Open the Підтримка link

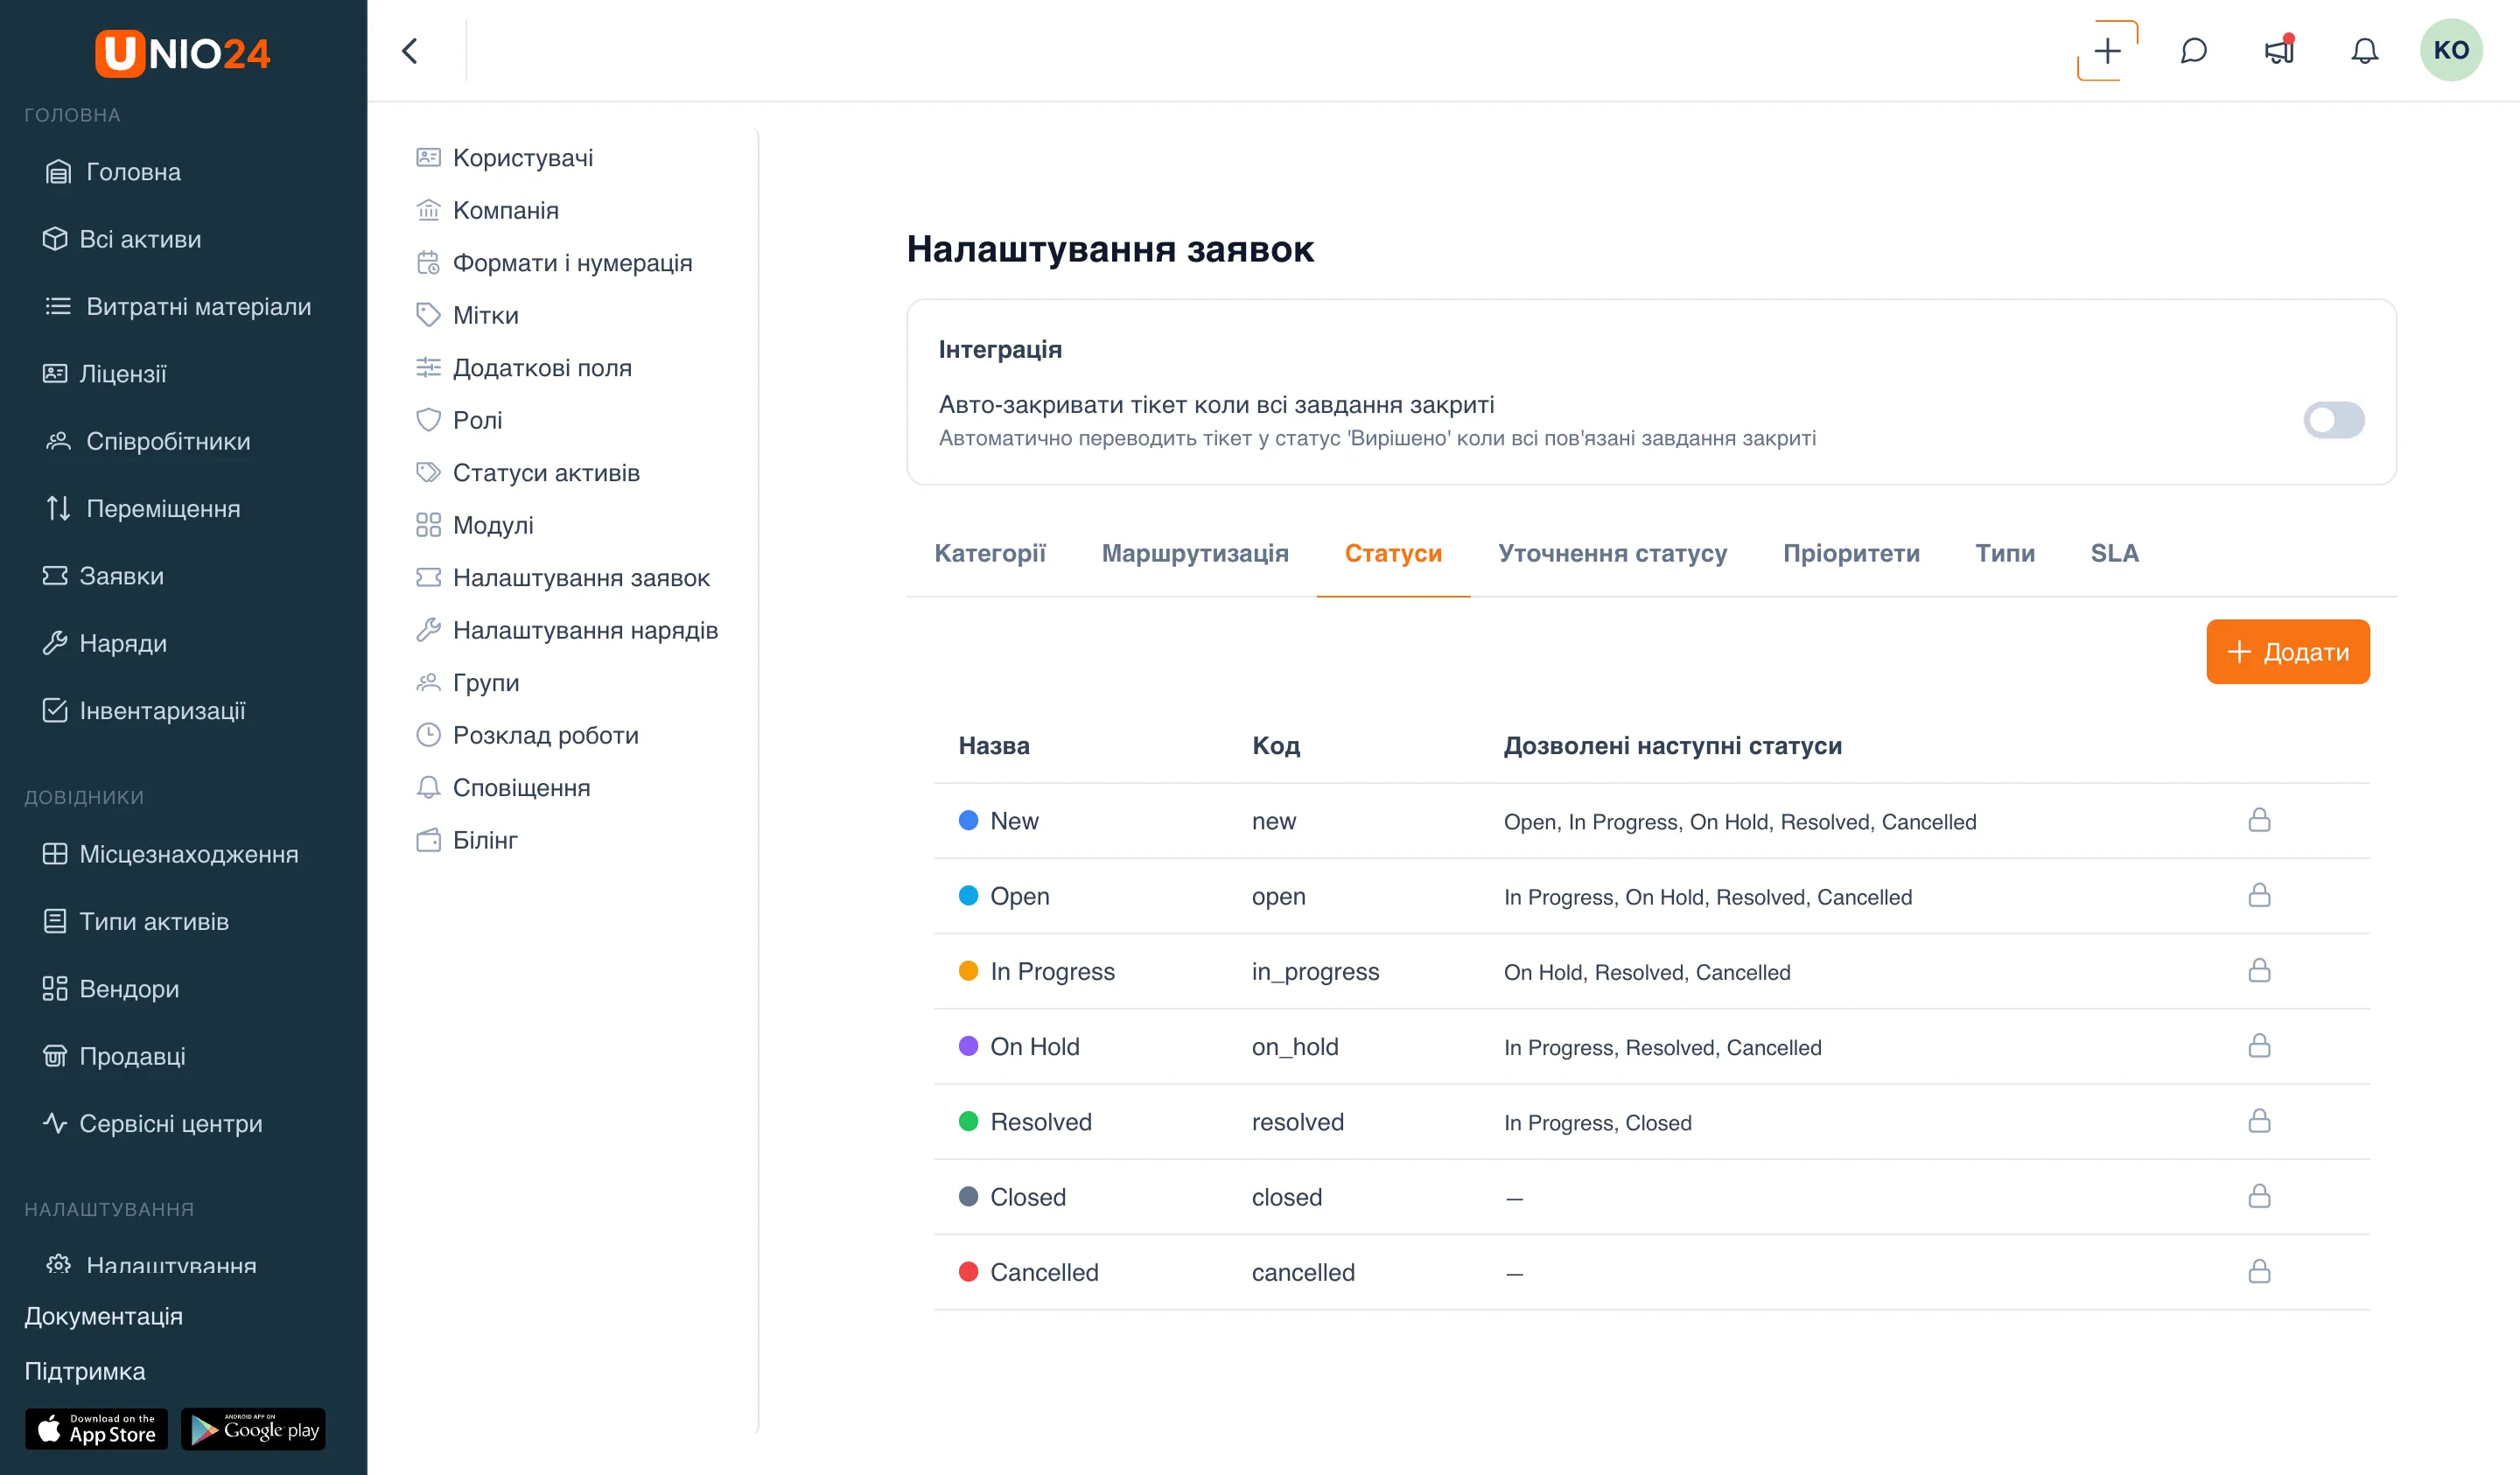[x=85, y=1371]
